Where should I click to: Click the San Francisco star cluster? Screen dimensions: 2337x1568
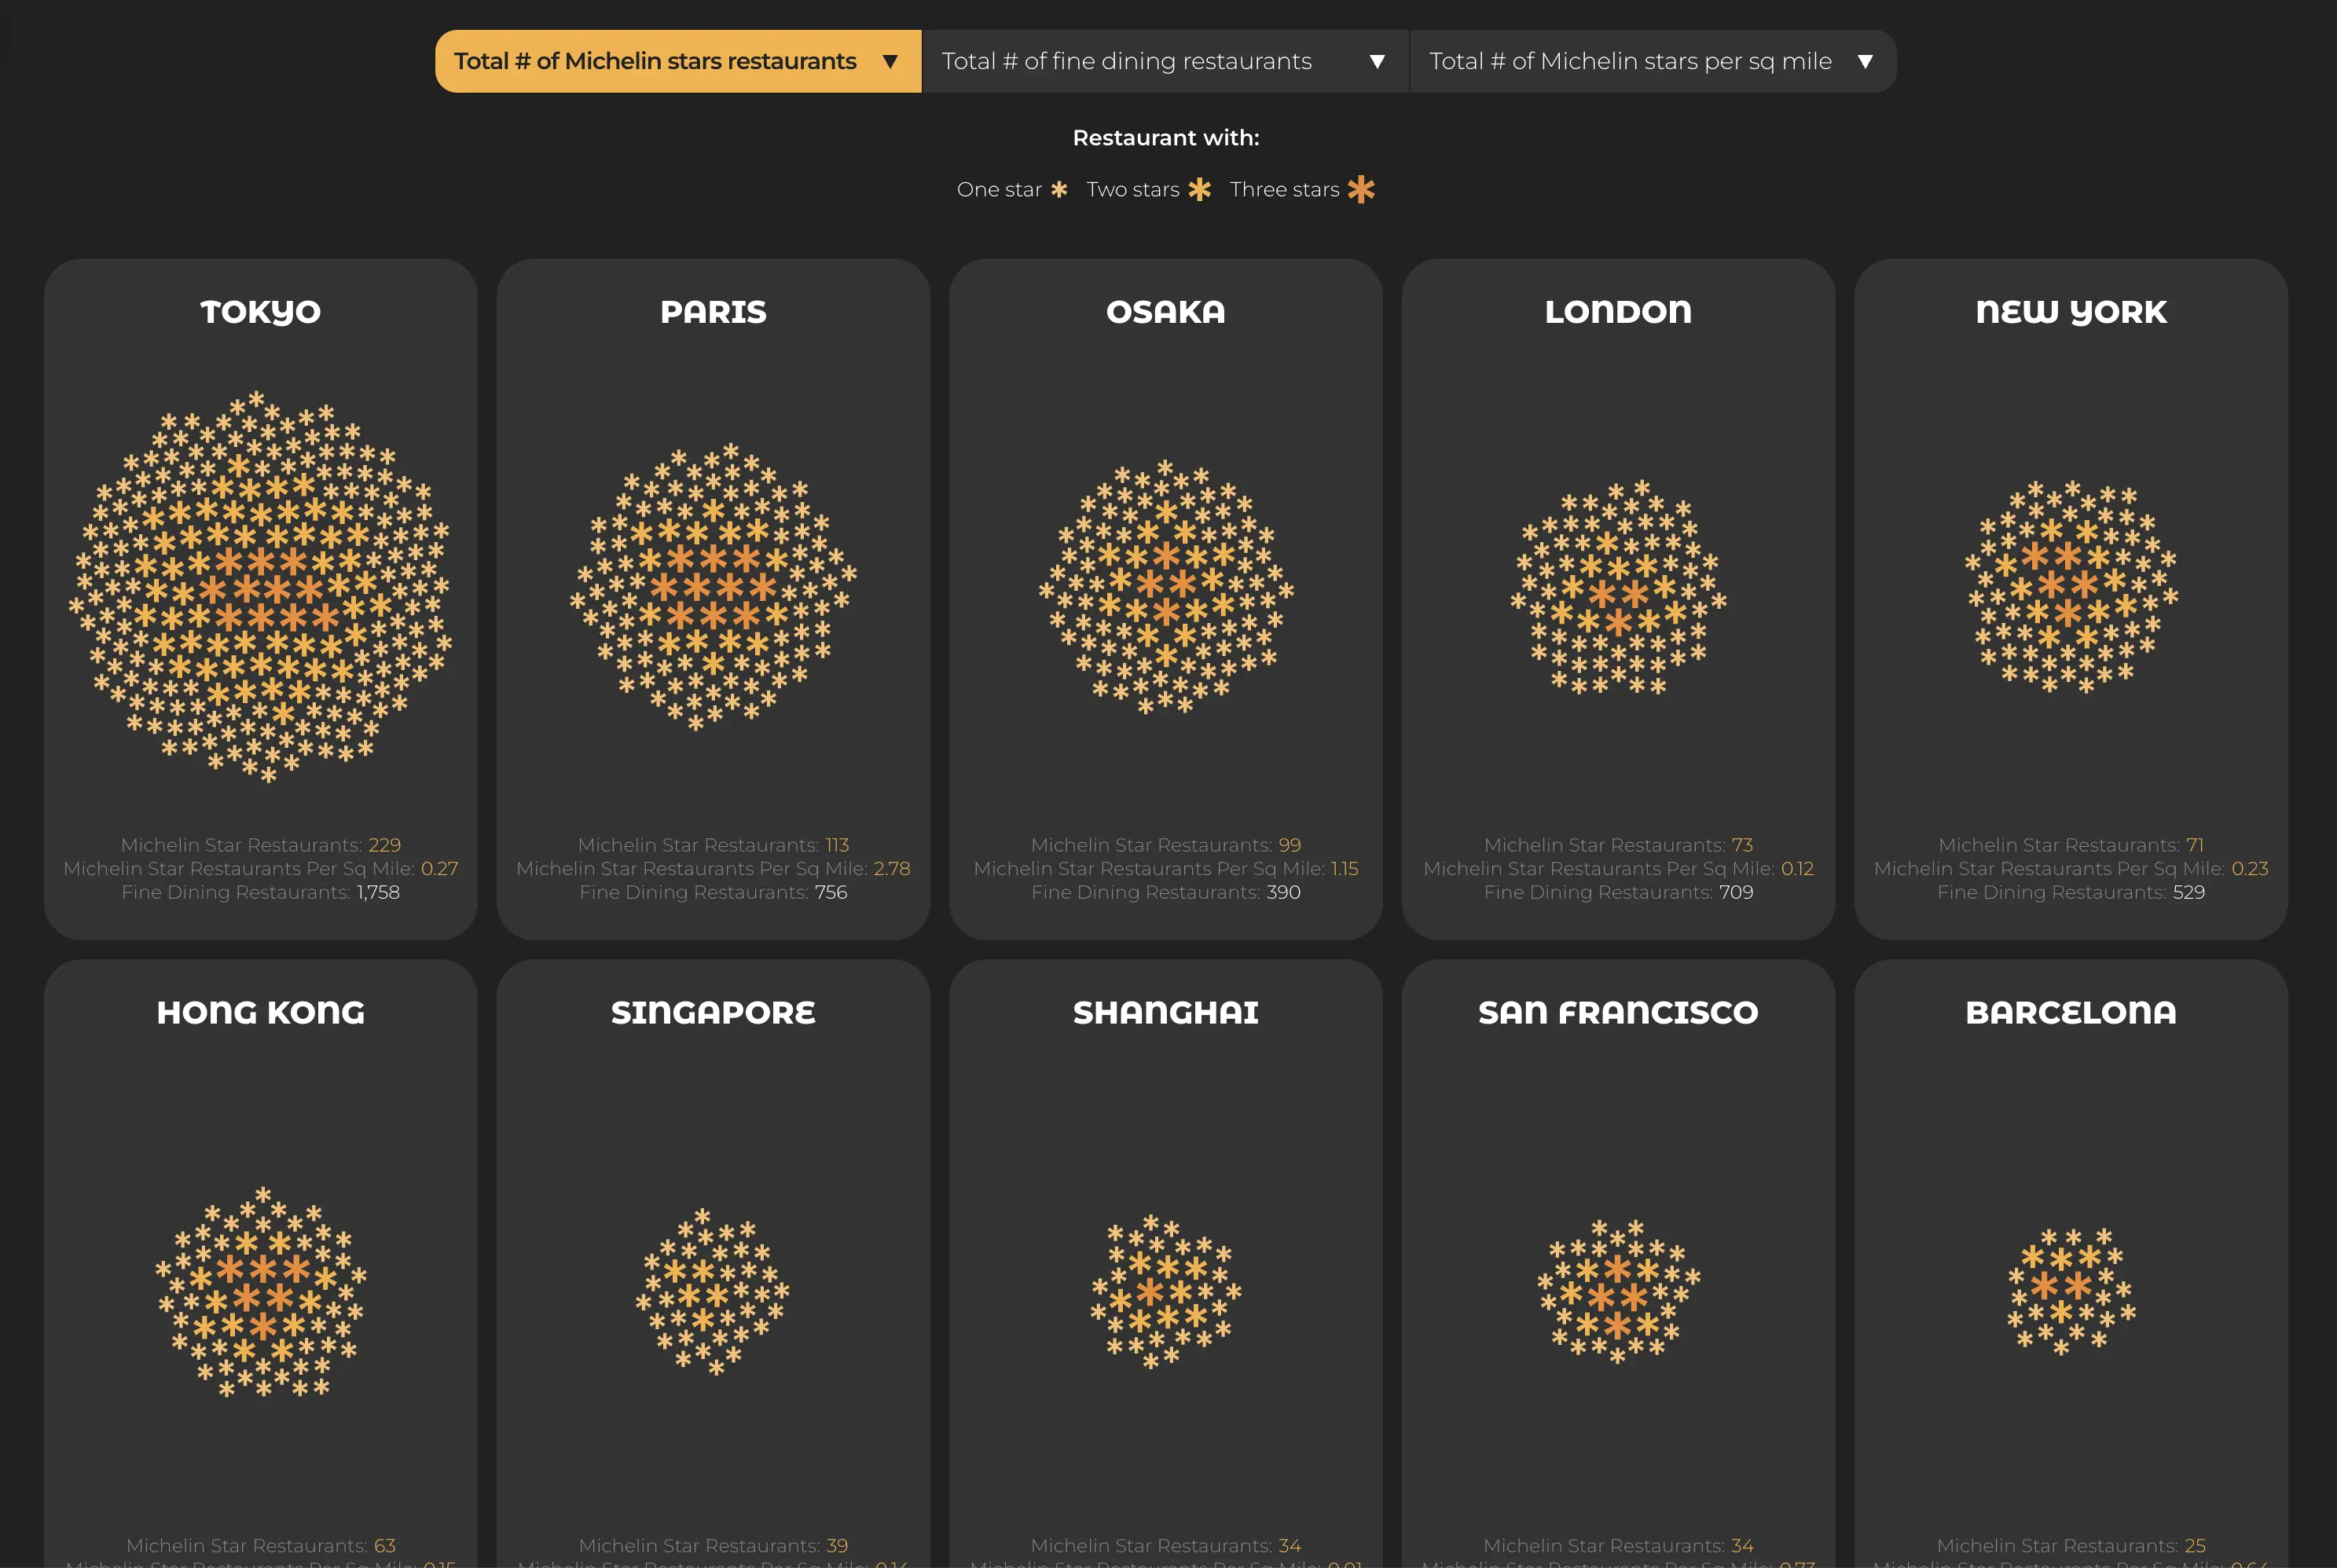coord(1618,1291)
